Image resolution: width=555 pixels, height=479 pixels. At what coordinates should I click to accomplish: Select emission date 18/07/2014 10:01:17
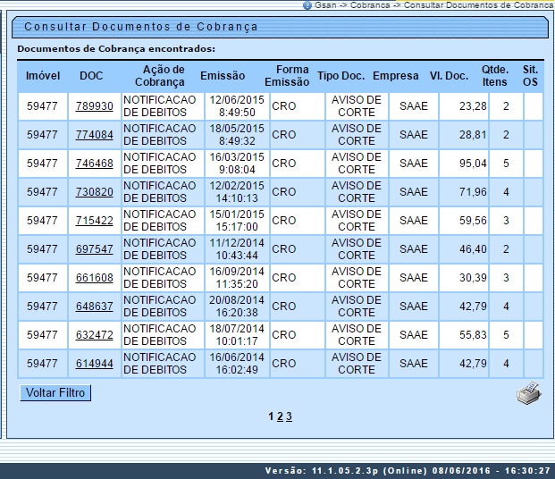[x=237, y=335]
